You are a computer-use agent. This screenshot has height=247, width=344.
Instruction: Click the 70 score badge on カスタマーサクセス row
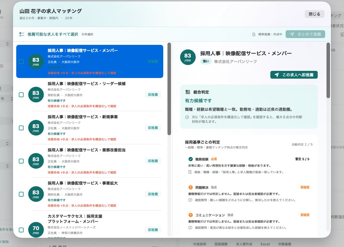coord(36,230)
